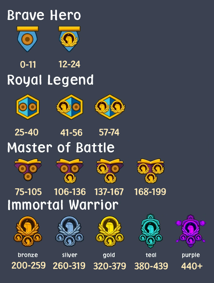Select the bronze Immortal Warrior badge

pyautogui.click(x=28, y=231)
